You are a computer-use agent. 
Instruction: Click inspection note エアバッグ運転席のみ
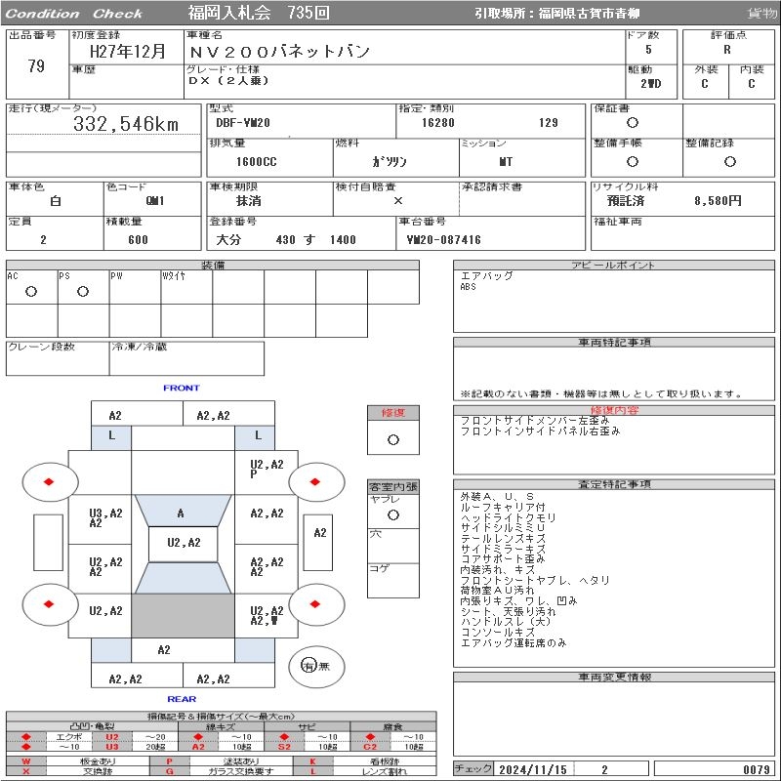tap(514, 642)
